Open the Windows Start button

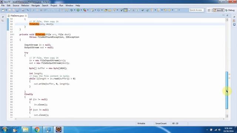[4, 130]
